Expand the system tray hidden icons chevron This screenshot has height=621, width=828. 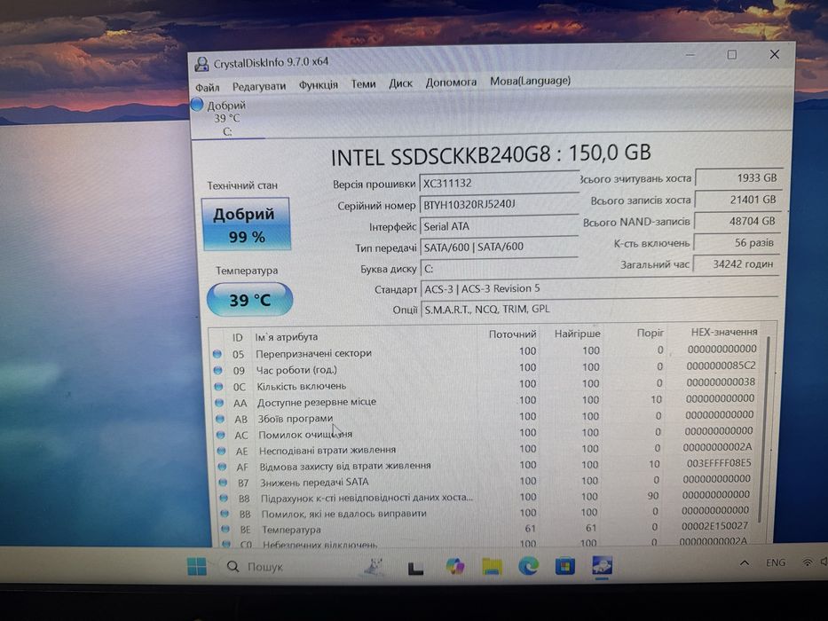744,563
